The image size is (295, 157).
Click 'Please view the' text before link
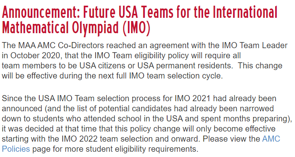(x=231, y=139)
